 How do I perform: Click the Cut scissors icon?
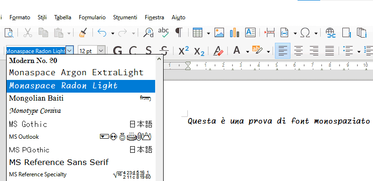(x=28, y=33)
